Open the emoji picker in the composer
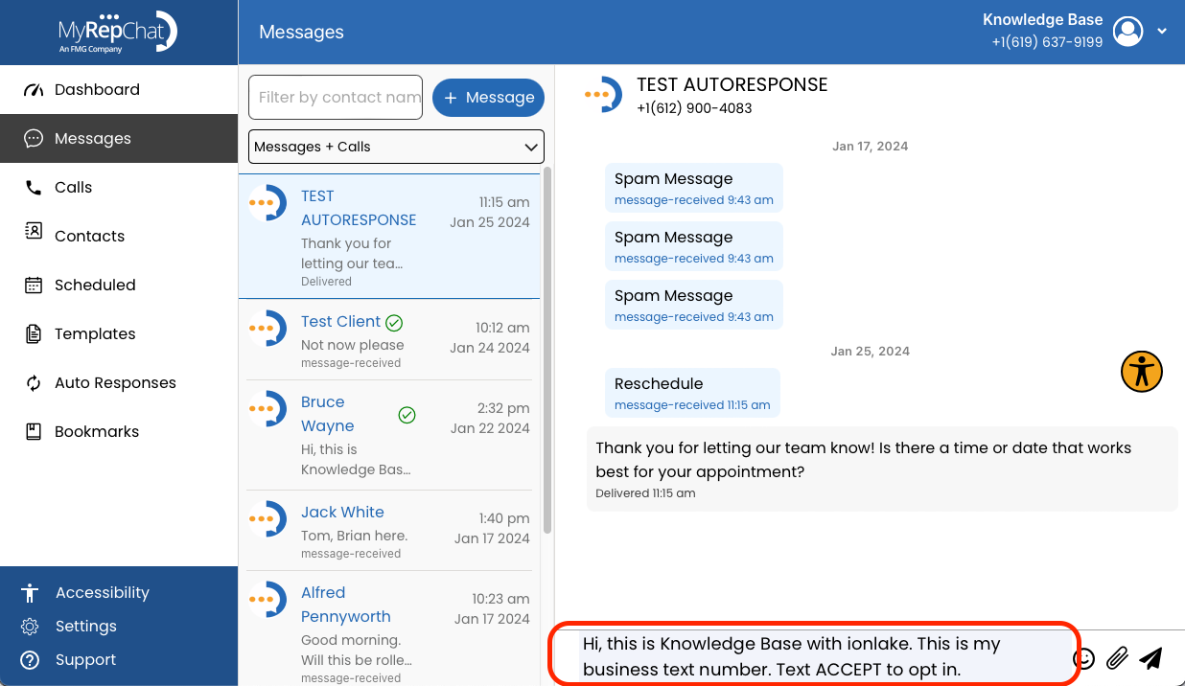1185x686 pixels. pos(1083,658)
